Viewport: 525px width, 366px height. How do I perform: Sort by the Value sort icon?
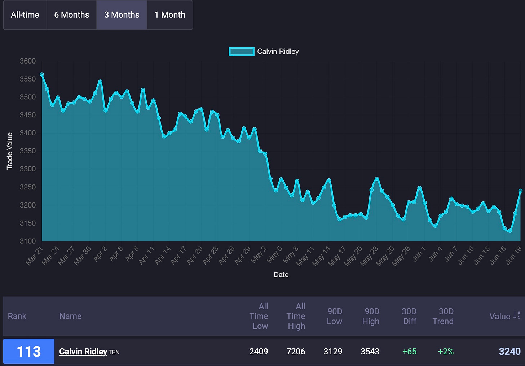point(517,315)
